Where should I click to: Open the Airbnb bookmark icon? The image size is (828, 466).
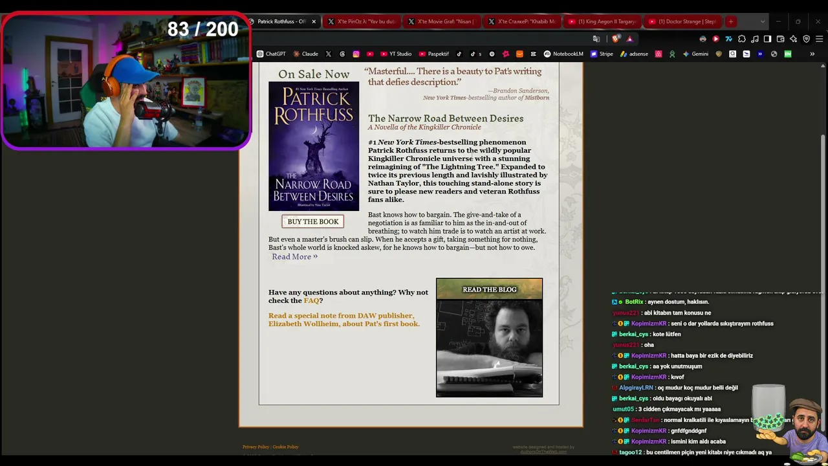(659, 54)
